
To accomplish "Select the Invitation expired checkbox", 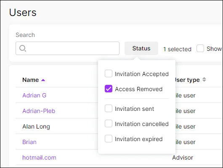I will 109,139.
